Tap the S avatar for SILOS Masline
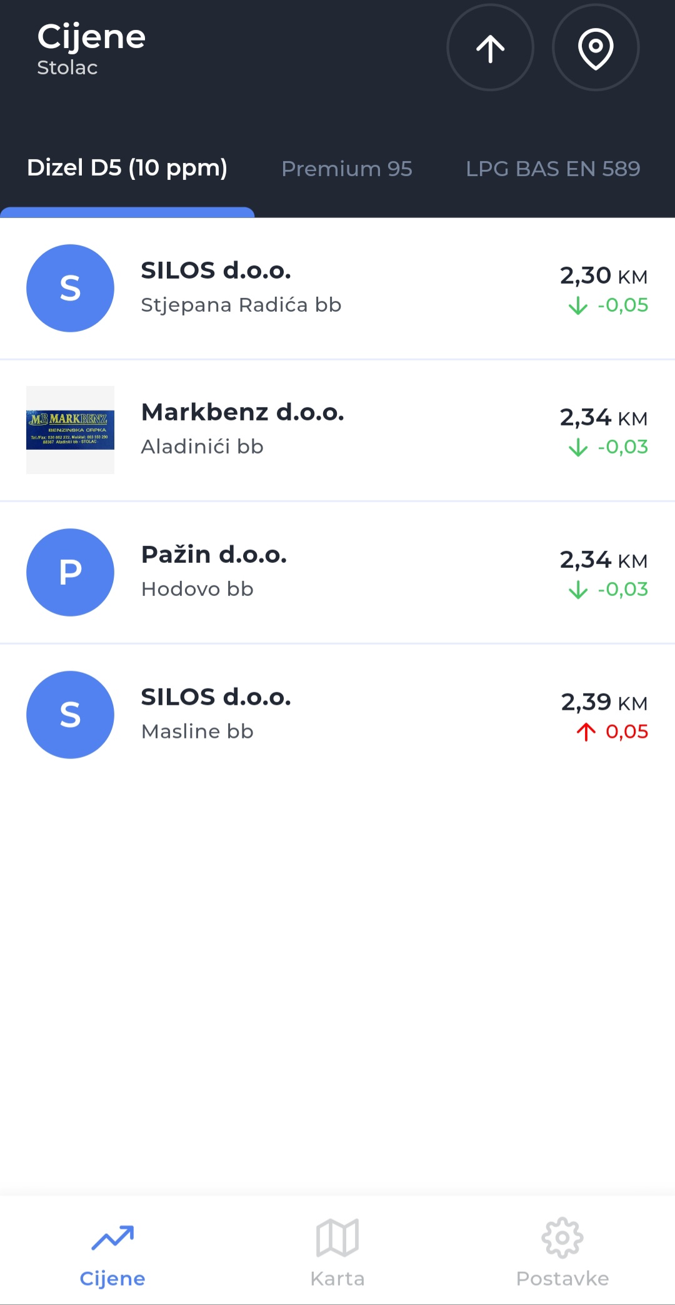The image size is (675, 1305). [70, 715]
